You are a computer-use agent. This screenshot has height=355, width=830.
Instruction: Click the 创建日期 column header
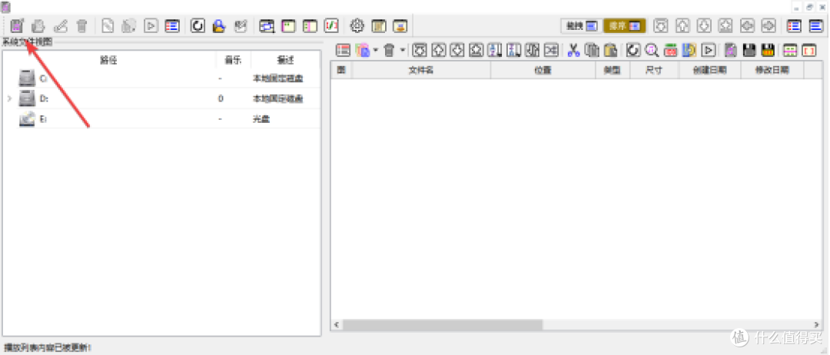pyautogui.click(x=710, y=70)
